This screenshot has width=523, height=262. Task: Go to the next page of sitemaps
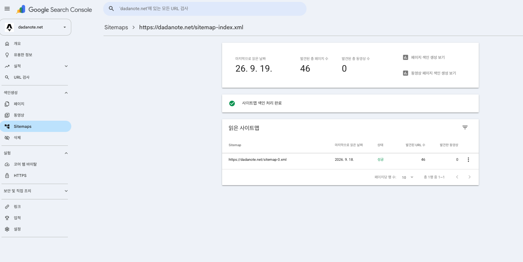tap(469, 177)
